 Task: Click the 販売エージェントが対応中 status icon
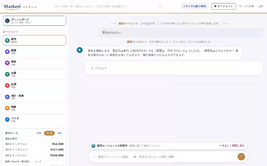pyautogui.click(x=93, y=146)
